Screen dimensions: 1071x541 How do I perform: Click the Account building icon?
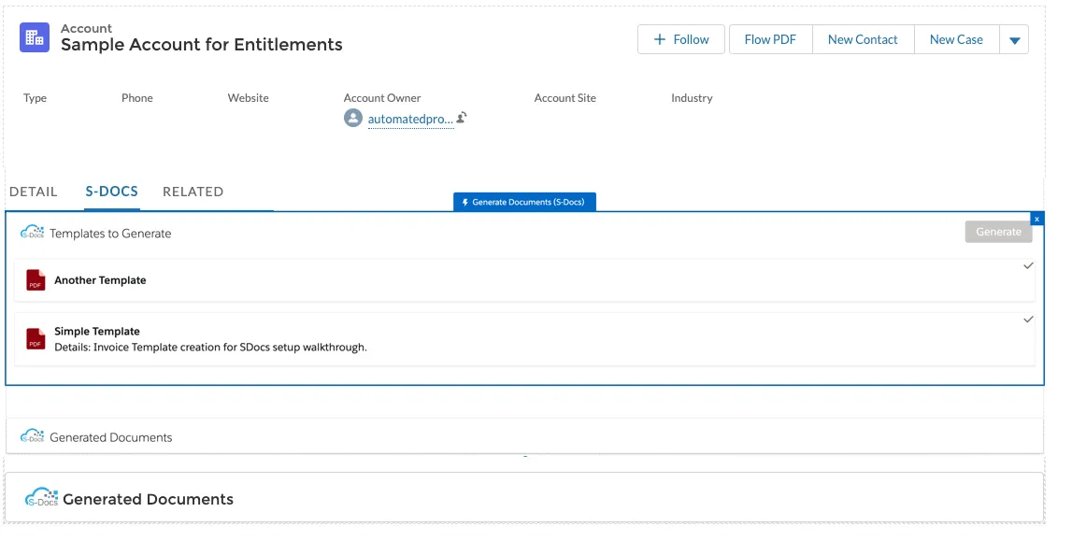pos(35,37)
